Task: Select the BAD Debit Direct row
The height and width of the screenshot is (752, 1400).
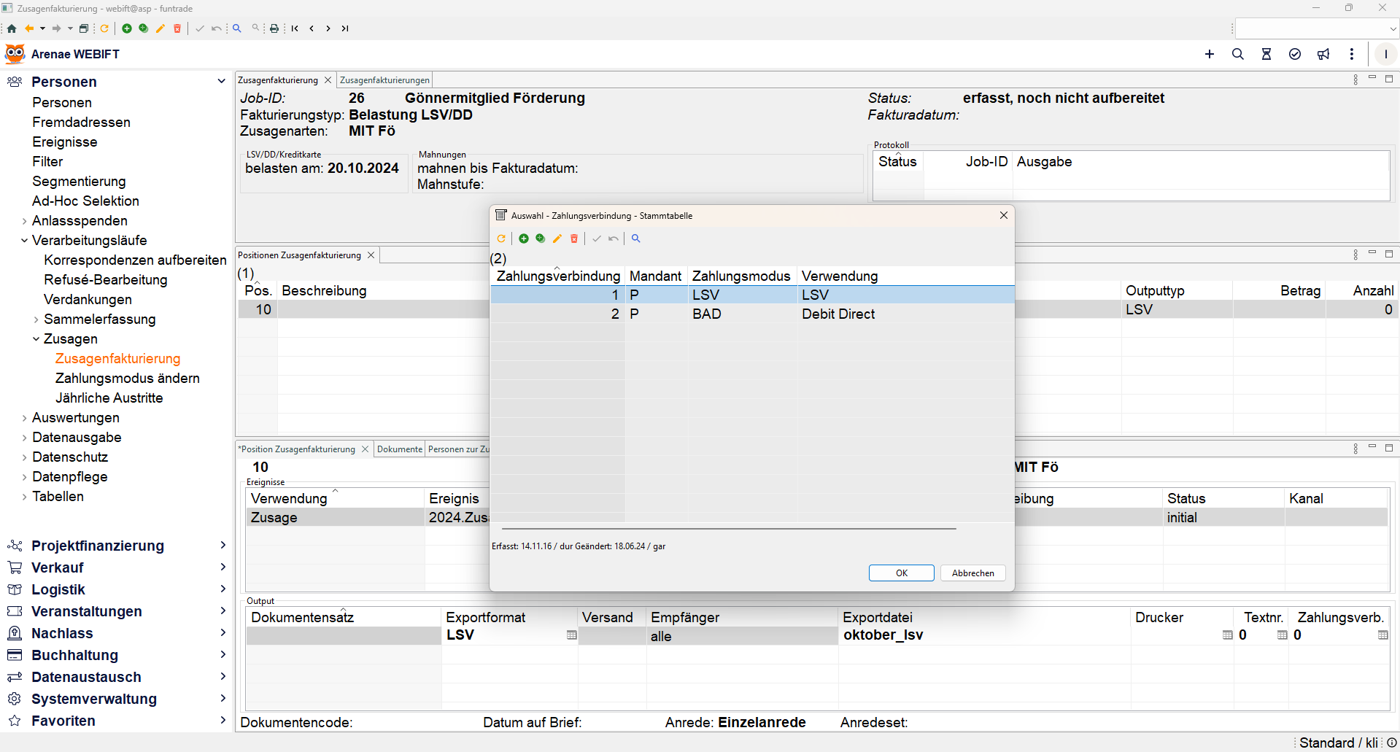Action: [751, 314]
